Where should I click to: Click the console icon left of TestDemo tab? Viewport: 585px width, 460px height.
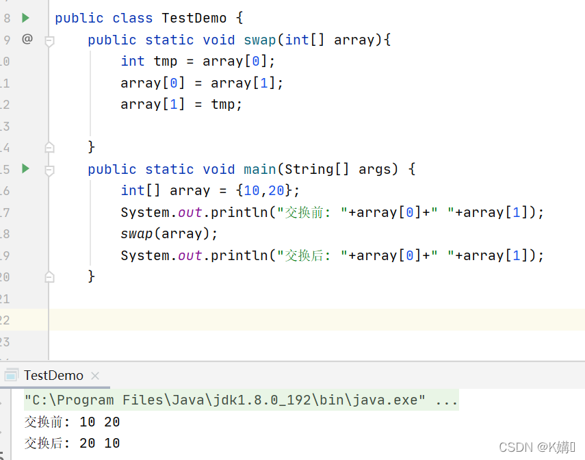point(11,375)
